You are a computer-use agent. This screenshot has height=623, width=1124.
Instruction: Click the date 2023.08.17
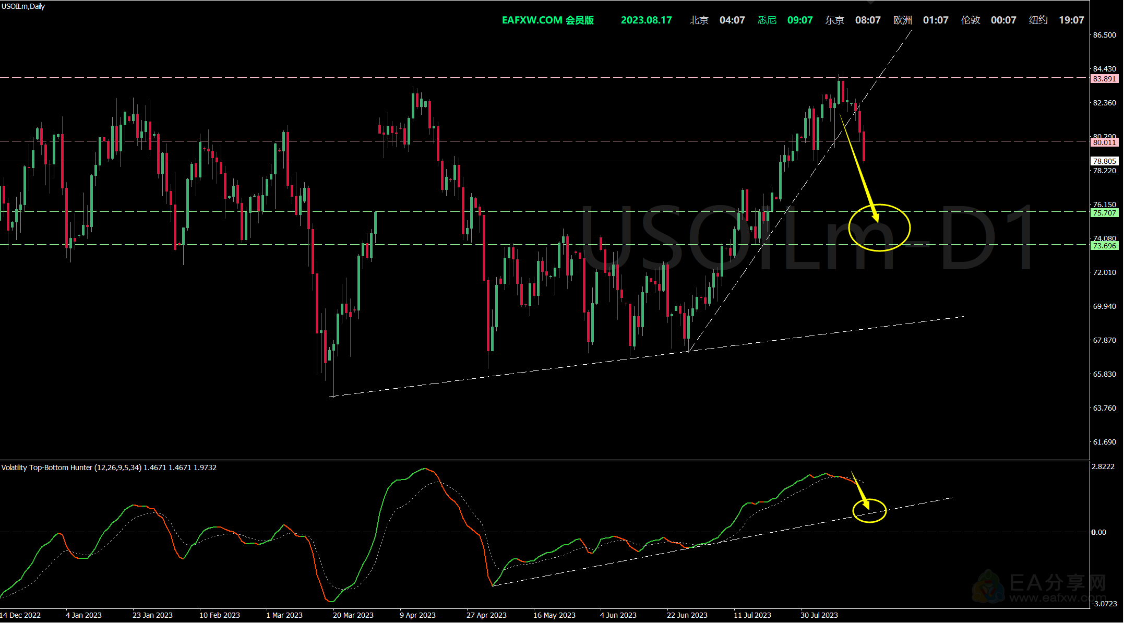tap(646, 20)
